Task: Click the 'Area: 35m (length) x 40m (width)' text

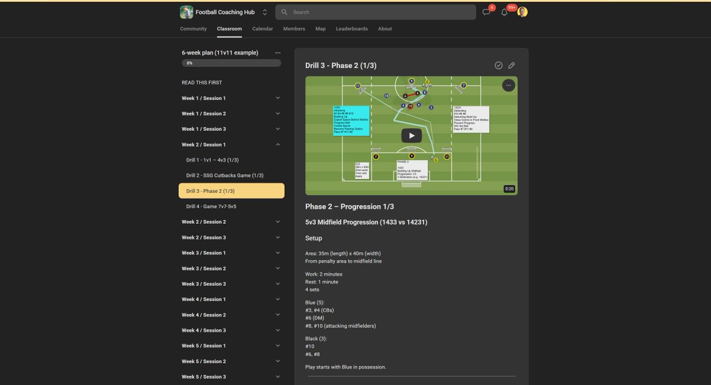Action: 342,254
